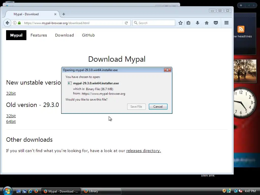The height and width of the screenshot is (195, 260).
Task: Open downloads arrow icon in toolbar
Action: coord(198,23)
